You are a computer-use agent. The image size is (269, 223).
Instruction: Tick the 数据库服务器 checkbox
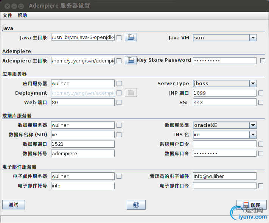(x=119, y=125)
